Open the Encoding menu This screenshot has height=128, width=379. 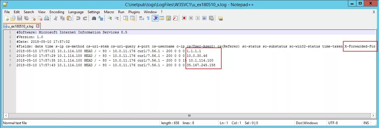57,12
